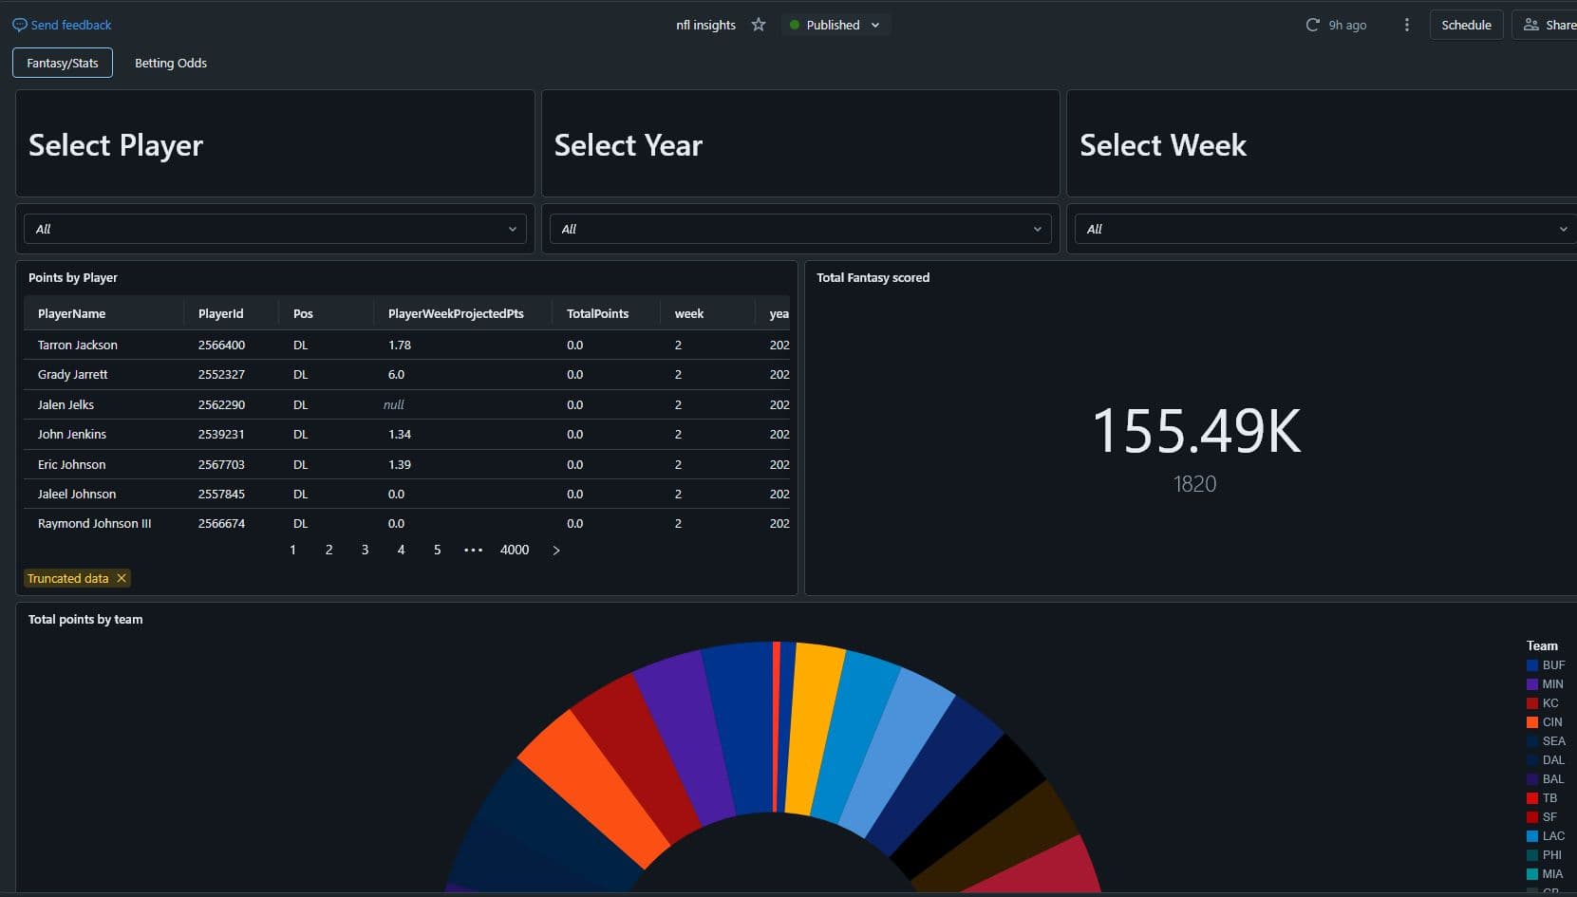Screen dimensions: 1577x897
Task: Click the 155.49K total value
Action: point(1195,431)
